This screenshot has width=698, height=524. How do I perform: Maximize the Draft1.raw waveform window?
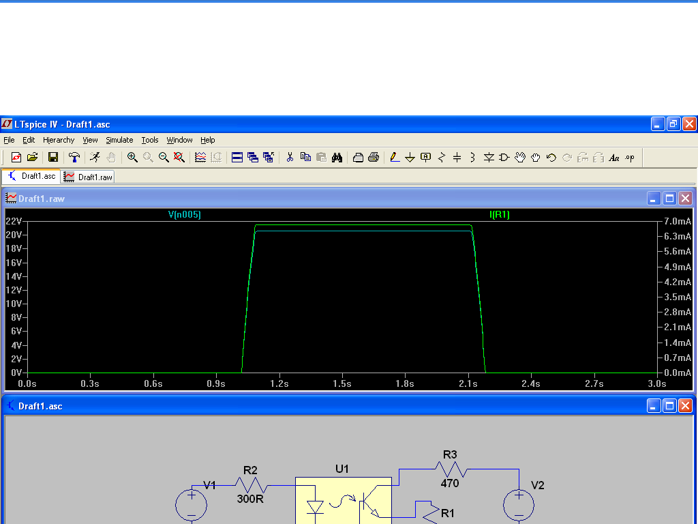669,199
